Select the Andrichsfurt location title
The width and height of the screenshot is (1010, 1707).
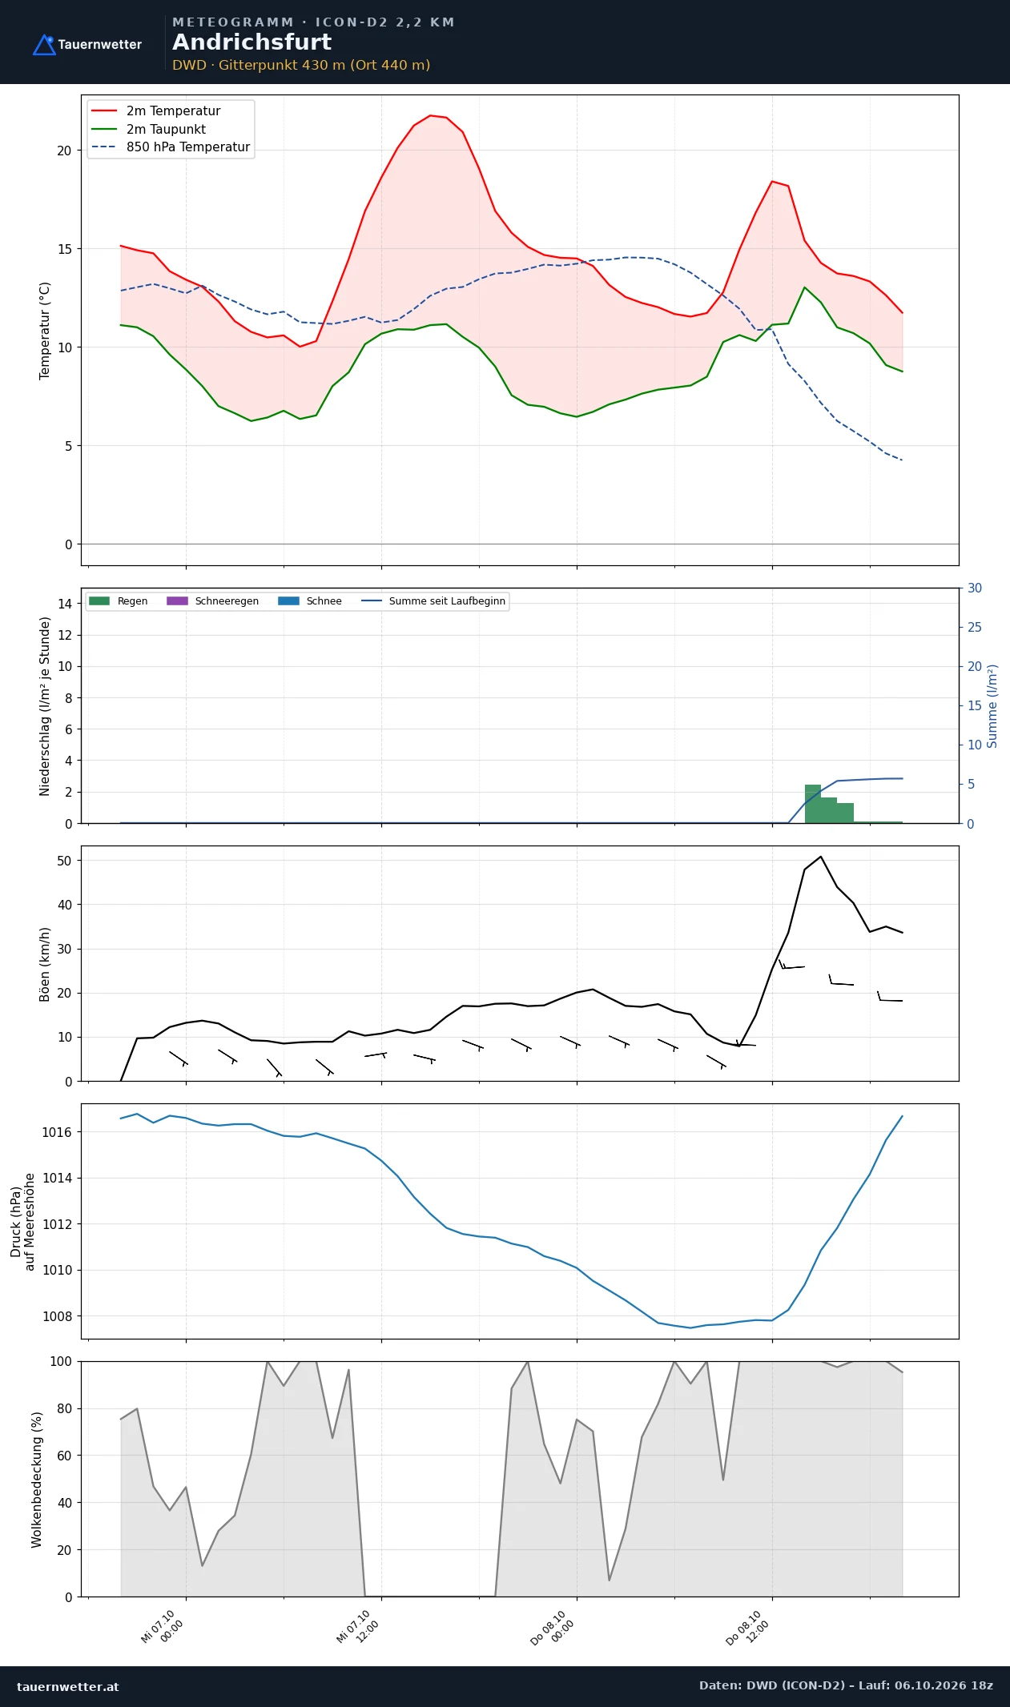coord(251,42)
